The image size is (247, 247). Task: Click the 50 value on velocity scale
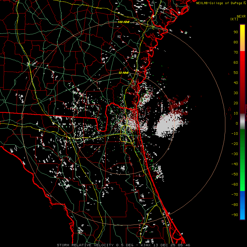pyautogui.click(x=236, y=73)
